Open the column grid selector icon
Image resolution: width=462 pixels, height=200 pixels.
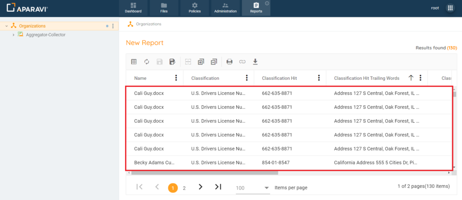pyautogui.click(x=134, y=62)
